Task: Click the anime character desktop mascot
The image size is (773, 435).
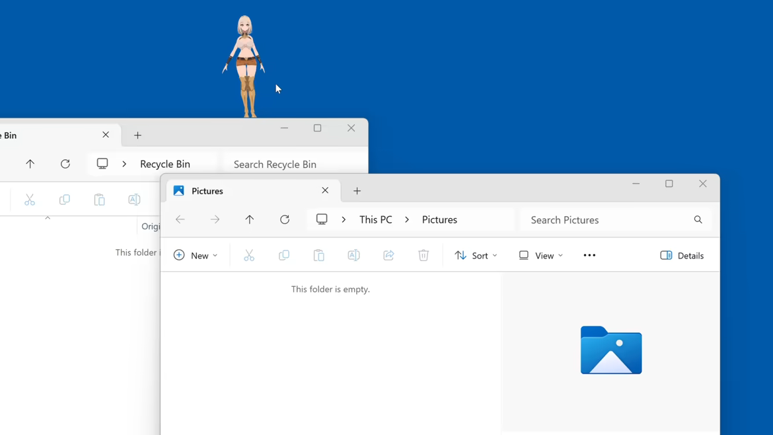Action: (x=244, y=67)
